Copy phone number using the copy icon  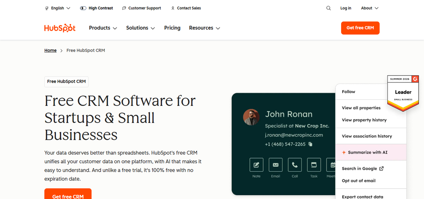[x=311, y=144]
